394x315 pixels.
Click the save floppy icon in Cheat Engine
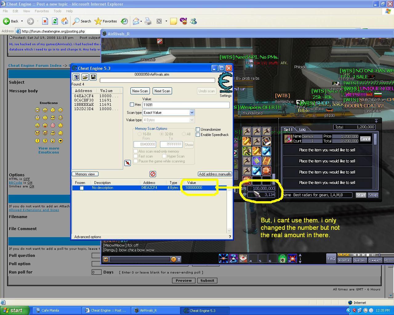93,77
